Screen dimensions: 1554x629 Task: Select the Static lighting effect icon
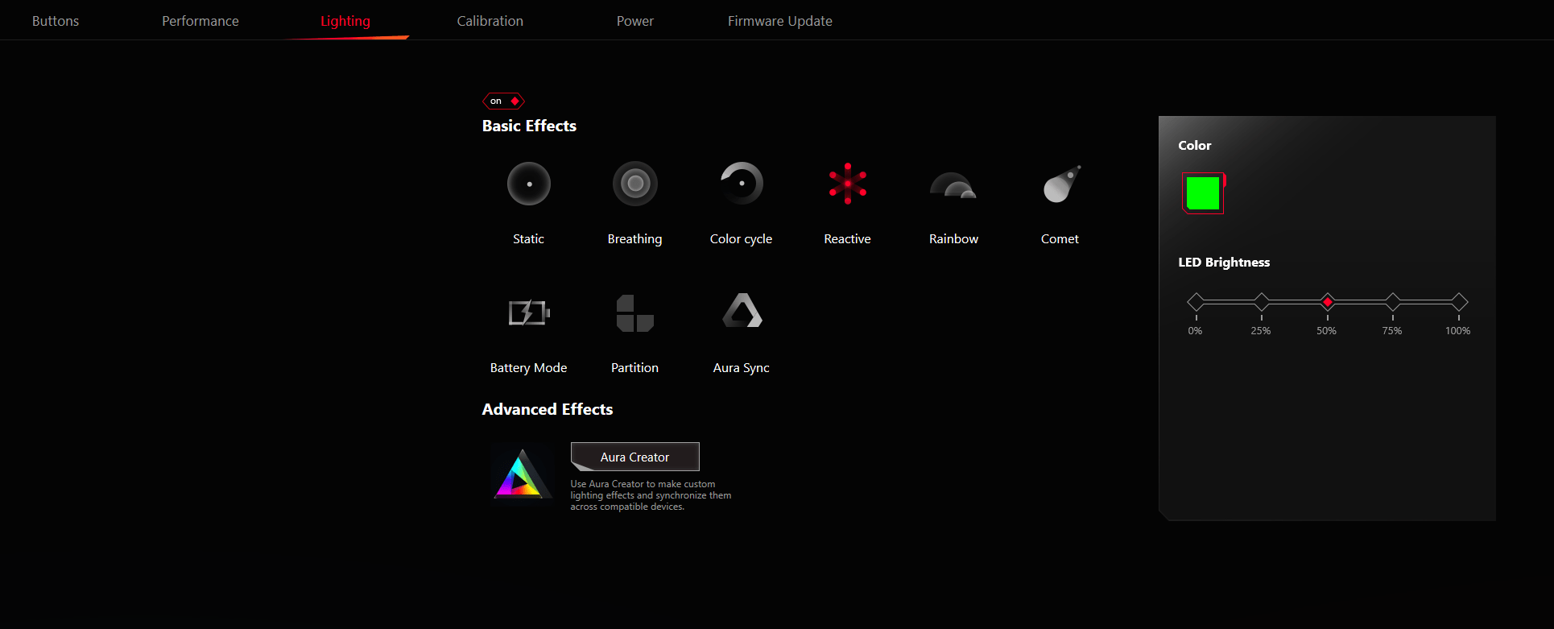[x=529, y=184]
